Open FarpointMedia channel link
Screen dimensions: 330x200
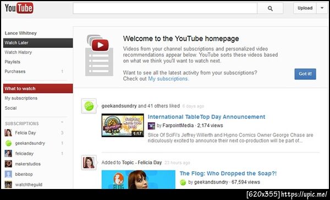pos(178,126)
